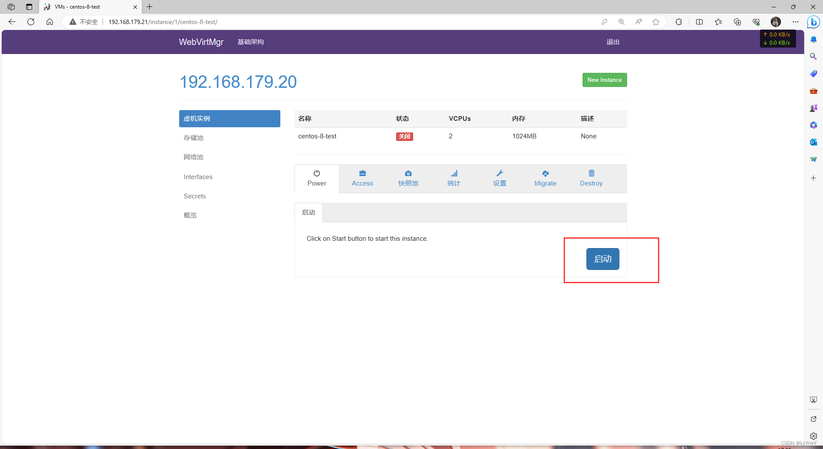Image resolution: width=823 pixels, height=449 pixels.
Task: Open the browser settings ellipsis menu
Action: [796, 22]
